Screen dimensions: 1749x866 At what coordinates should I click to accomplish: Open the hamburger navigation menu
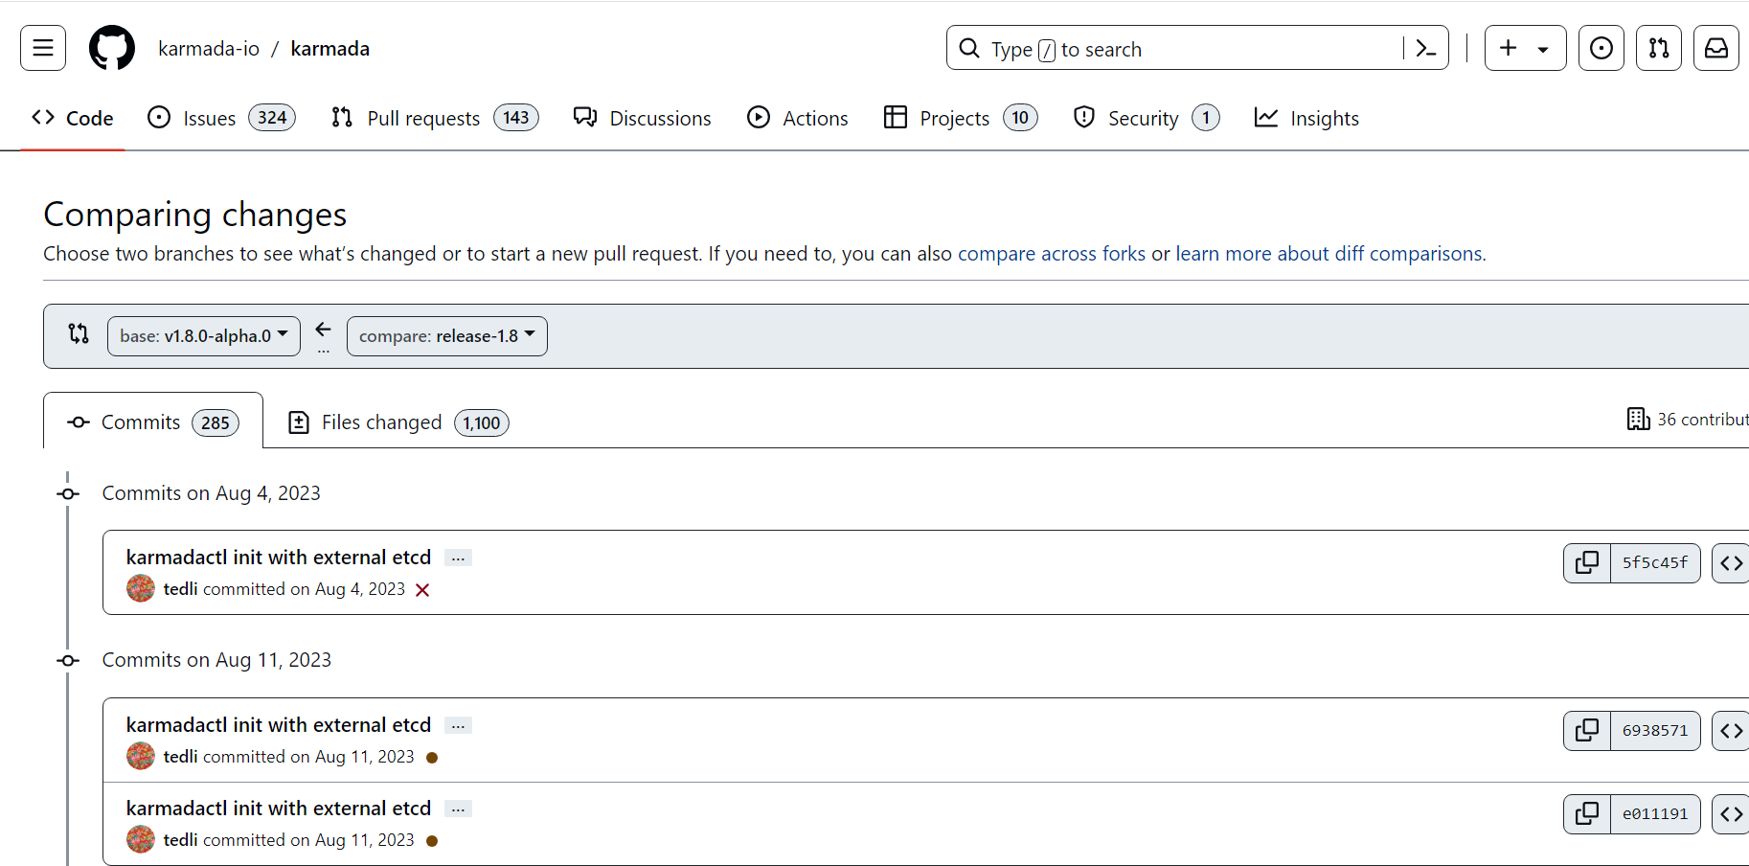click(x=43, y=48)
